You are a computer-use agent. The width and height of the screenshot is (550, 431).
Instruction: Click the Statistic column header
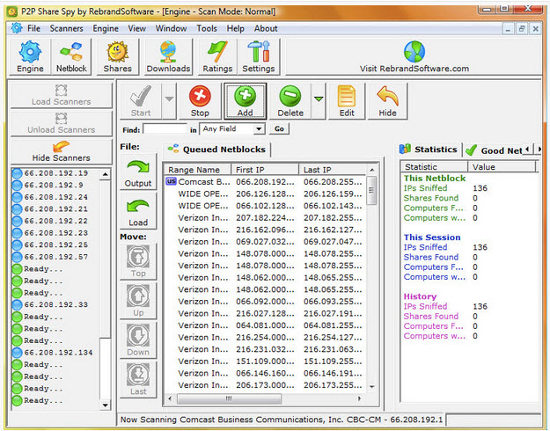[x=434, y=167]
